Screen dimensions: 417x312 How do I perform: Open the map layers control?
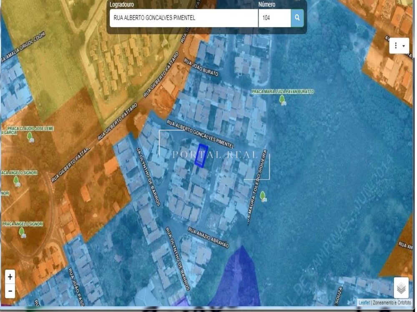(401, 287)
